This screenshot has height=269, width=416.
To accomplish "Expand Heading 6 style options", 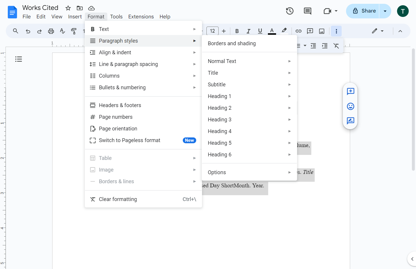I will tap(250, 155).
